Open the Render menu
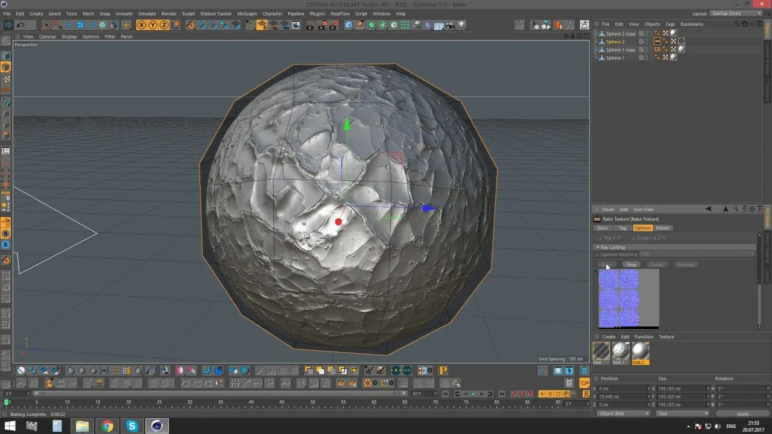The height and width of the screenshot is (434, 772). [x=169, y=13]
